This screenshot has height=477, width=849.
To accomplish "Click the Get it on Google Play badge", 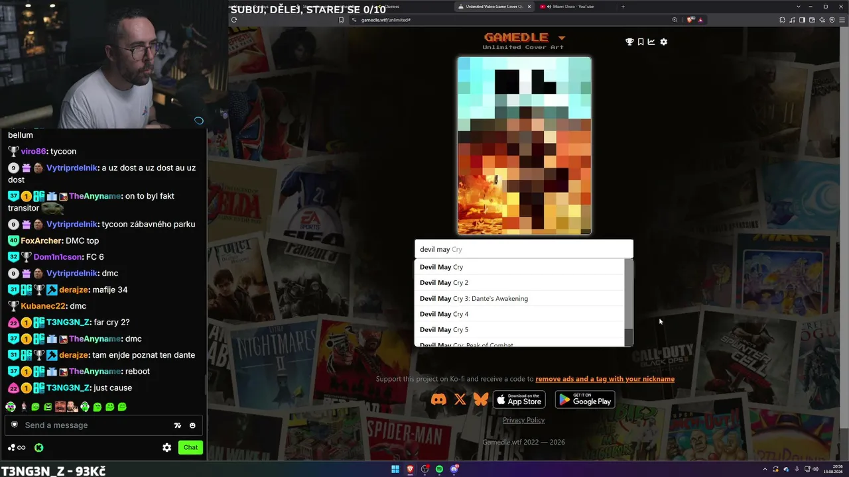I will pos(585,399).
